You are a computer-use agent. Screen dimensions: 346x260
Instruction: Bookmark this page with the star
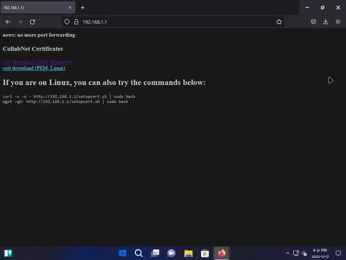tap(279, 22)
